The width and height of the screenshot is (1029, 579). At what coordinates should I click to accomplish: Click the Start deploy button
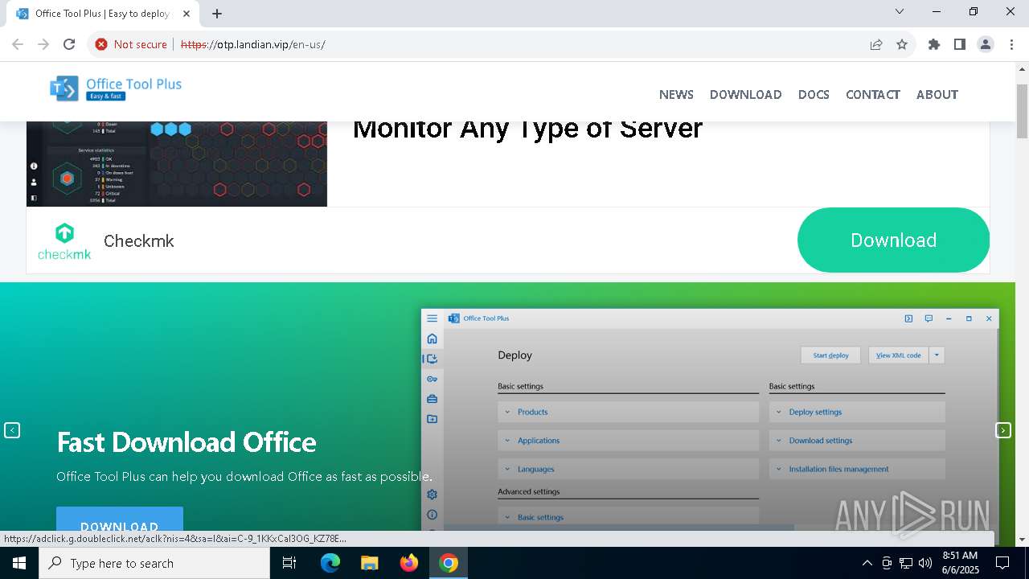[830, 355]
